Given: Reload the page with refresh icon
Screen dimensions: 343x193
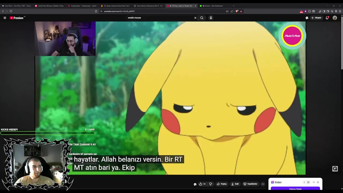Looking at the screenshot, I should click(x=11, y=11).
